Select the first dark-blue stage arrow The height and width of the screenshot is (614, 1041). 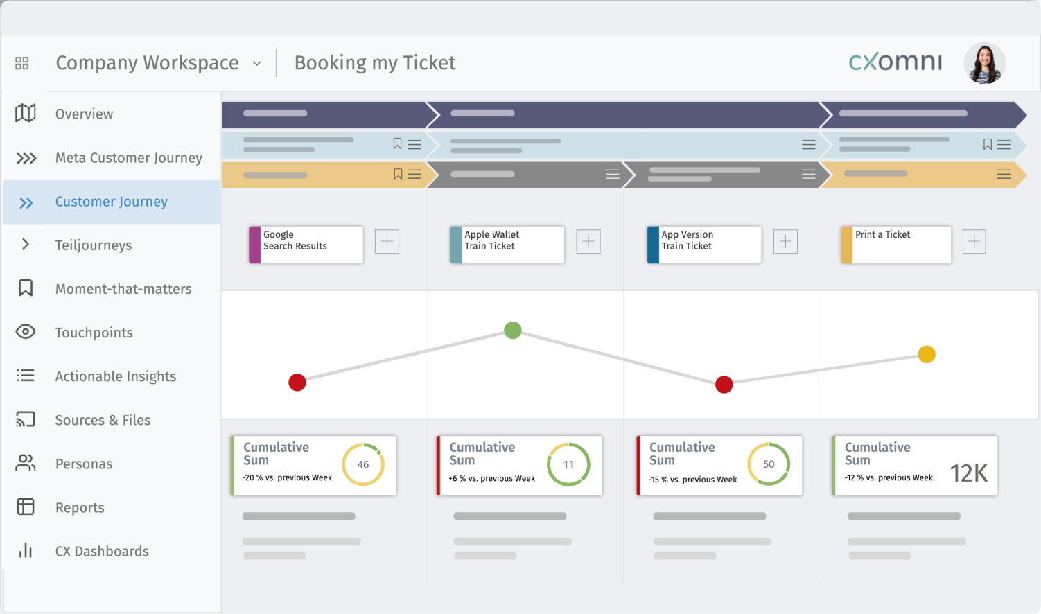point(330,114)
